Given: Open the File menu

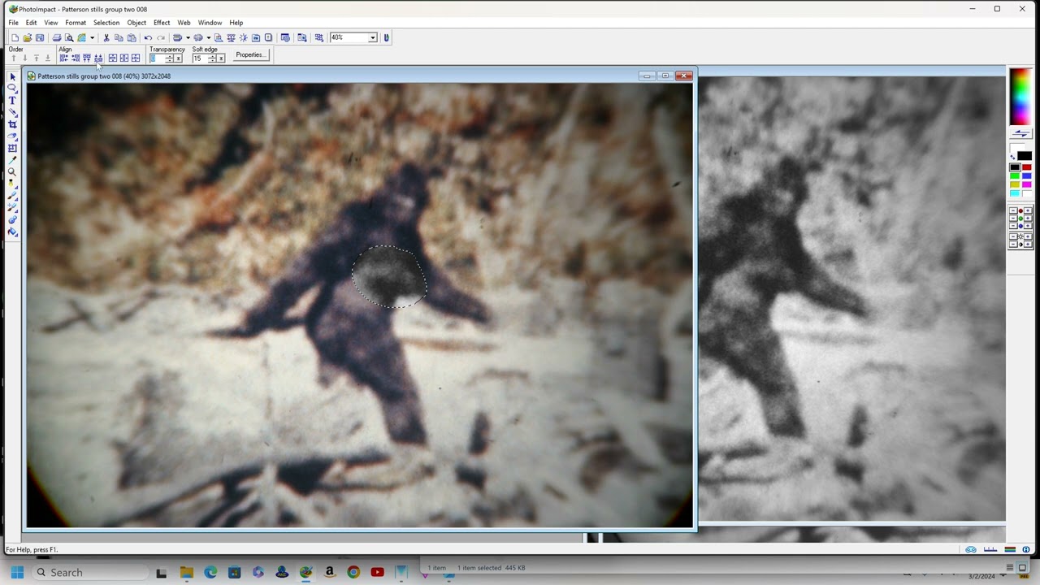Looking at the screenshot, I should click(14, 23).
